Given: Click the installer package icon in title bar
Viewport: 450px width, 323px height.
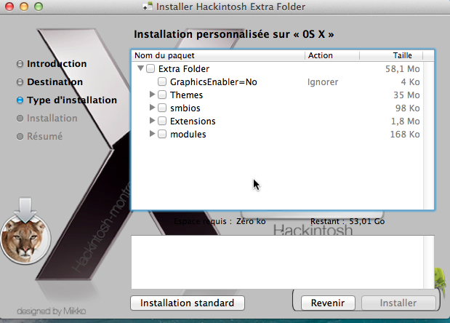Looking at the screenshot, I should click(x=148, y=7).
